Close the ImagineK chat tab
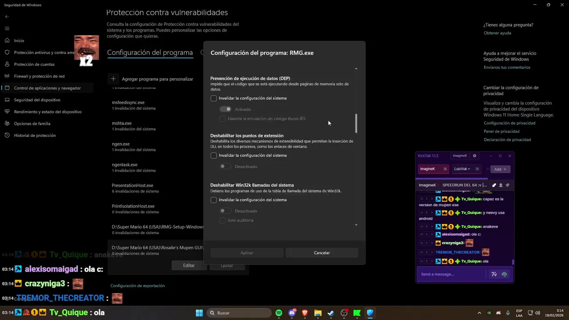 (x=445, y=169)
